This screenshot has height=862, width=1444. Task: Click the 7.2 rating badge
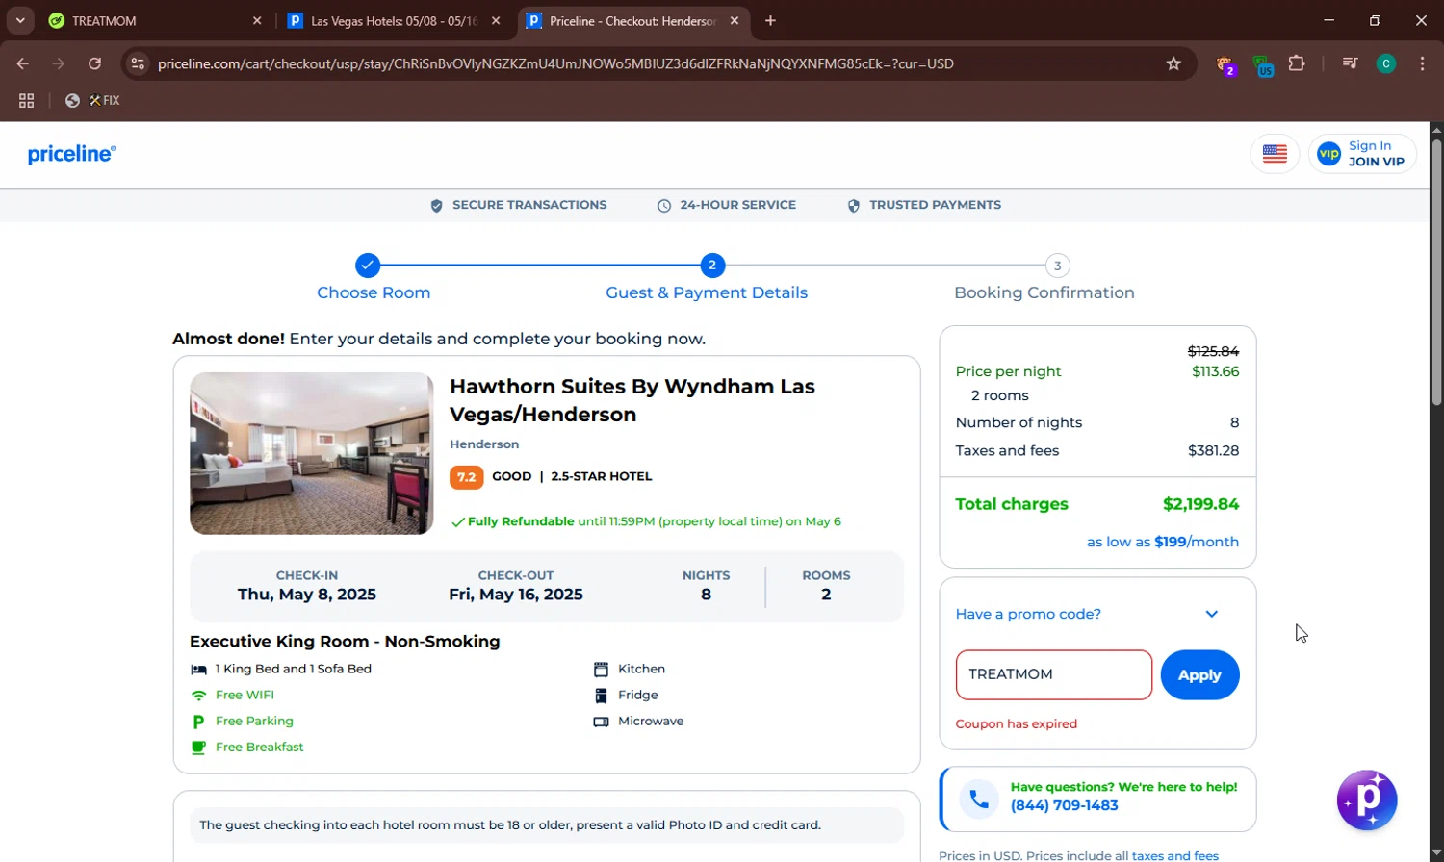click(466, 477)
